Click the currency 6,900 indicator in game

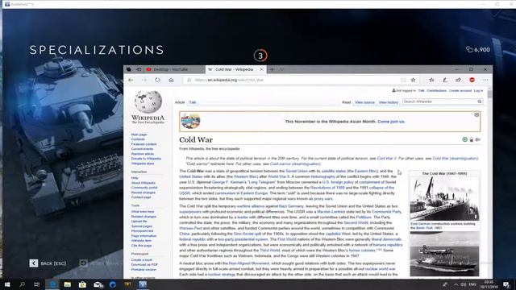(478, 50)
